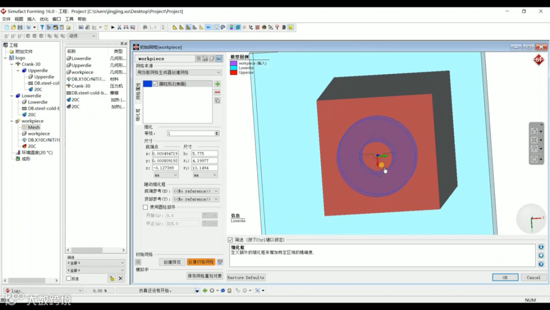
Task: Click the blue eye view toolbar icon
Action: (208, 28)
